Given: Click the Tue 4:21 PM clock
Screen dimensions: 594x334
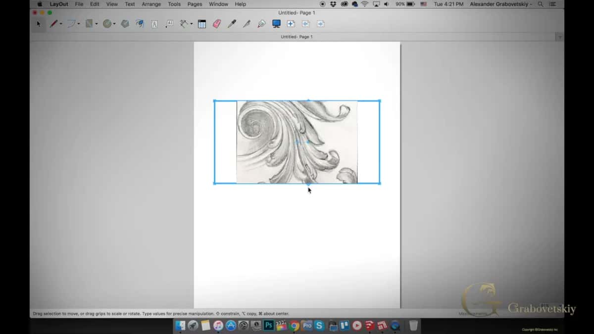Looking at the screenshot, I should (x=448, y=4).
